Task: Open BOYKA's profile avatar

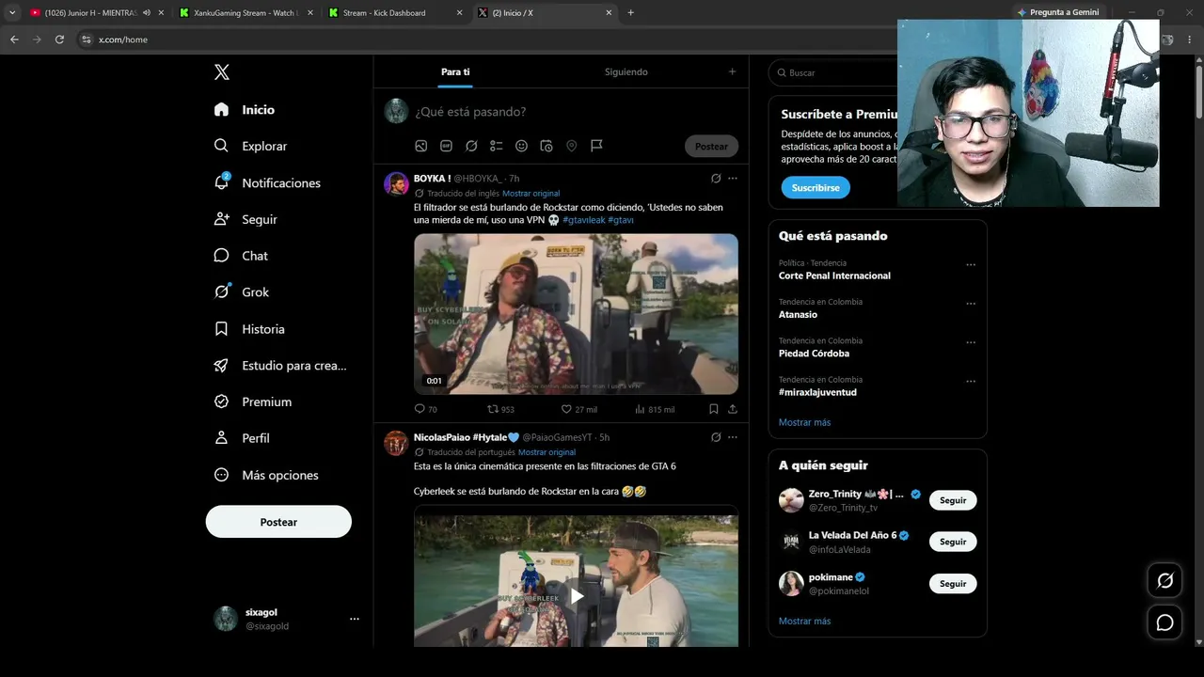Action: [396, 183]
